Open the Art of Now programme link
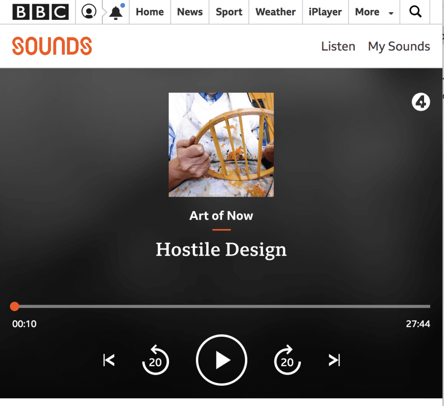This screenshot has height=406, width=444. click(x=221, y=216)
